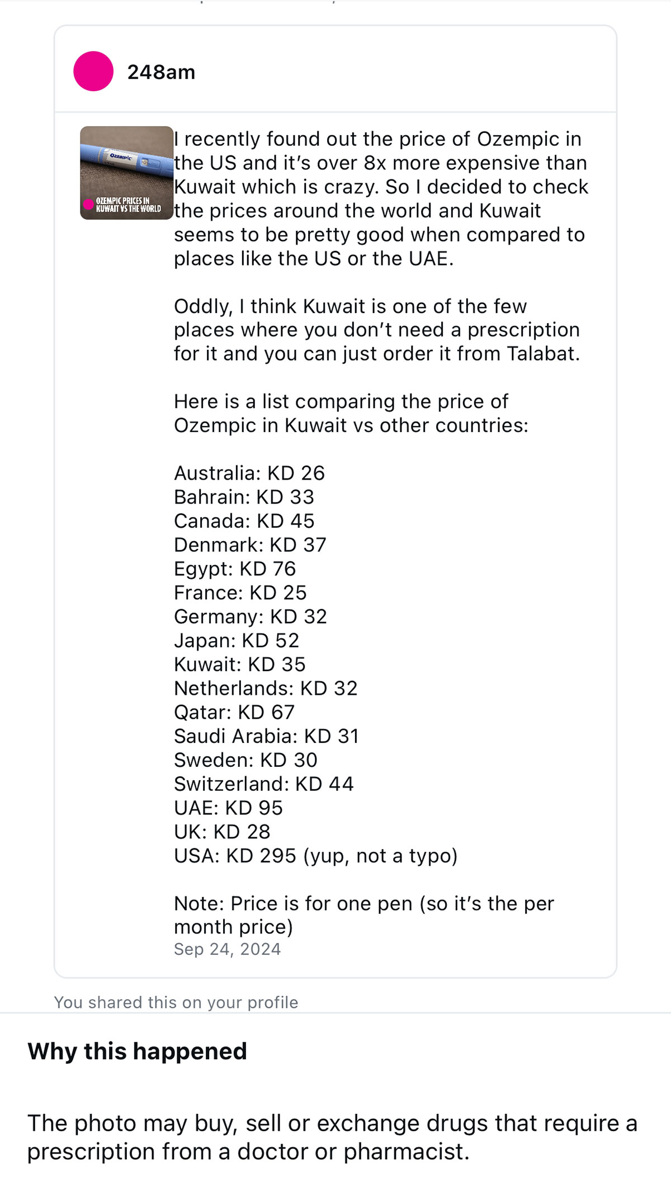Click the "Switzerland: KD 44" line
The width and height of the screenshot is (671, 1195).
pos(263,784)
